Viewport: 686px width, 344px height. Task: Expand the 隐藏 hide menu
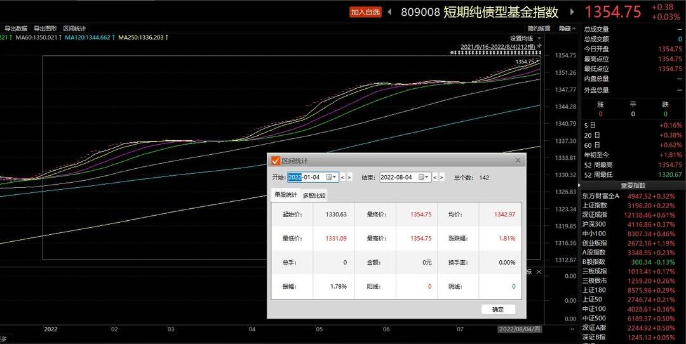coord(567,29)
